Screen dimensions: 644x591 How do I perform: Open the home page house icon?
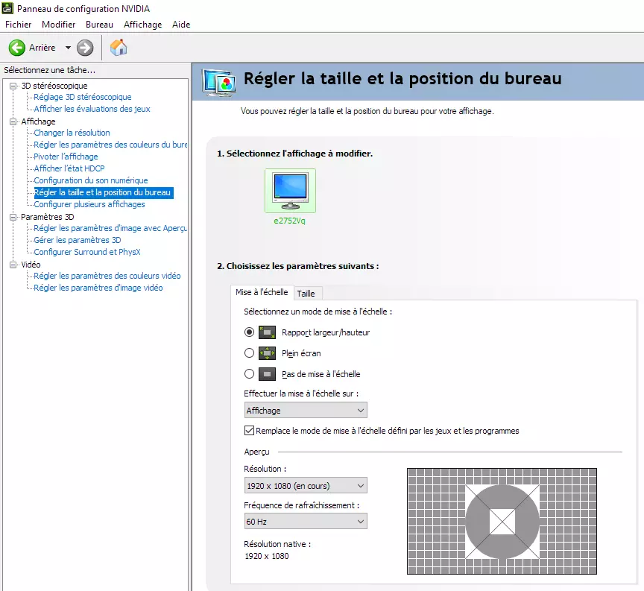click(x=119, y=48)
